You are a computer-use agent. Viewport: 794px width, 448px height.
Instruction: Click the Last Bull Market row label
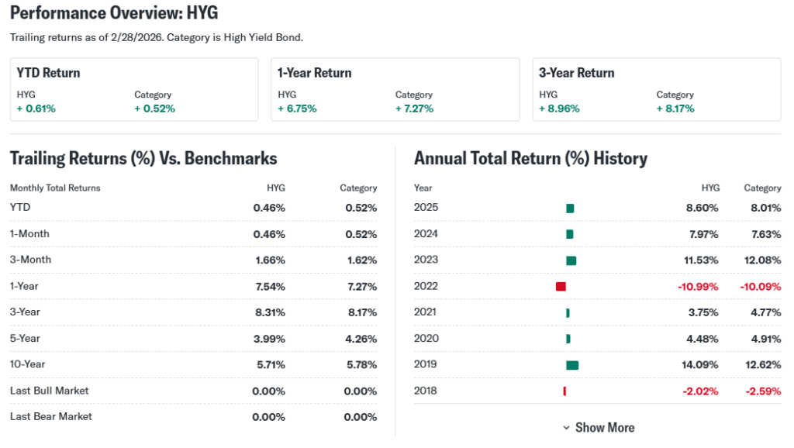point(50,391)
